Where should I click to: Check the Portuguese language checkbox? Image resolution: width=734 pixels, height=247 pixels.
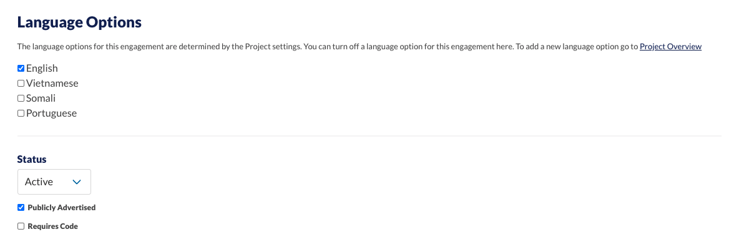[x=21, y=114]
